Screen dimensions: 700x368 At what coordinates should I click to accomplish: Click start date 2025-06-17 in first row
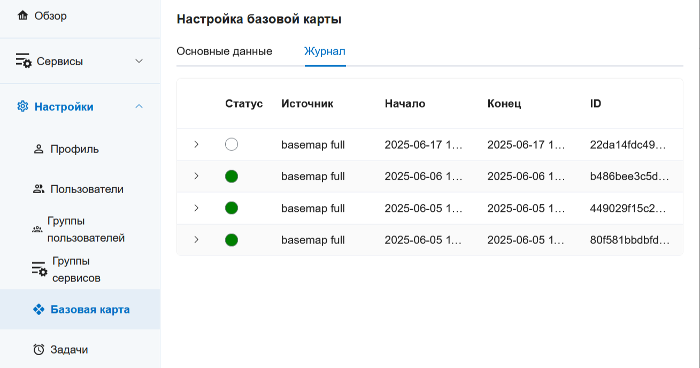pyautogui.click(x=424, y=144)
